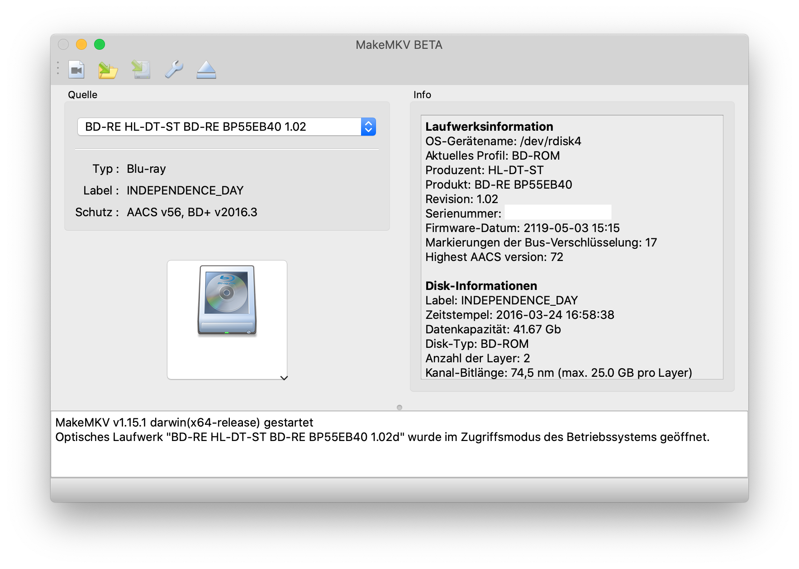Image resolution: width=799 pixels, height=569 pixels.
Task: Click 'Kanal-Bitlänge: 74,5 nm' line
Action: pos(559,373)
